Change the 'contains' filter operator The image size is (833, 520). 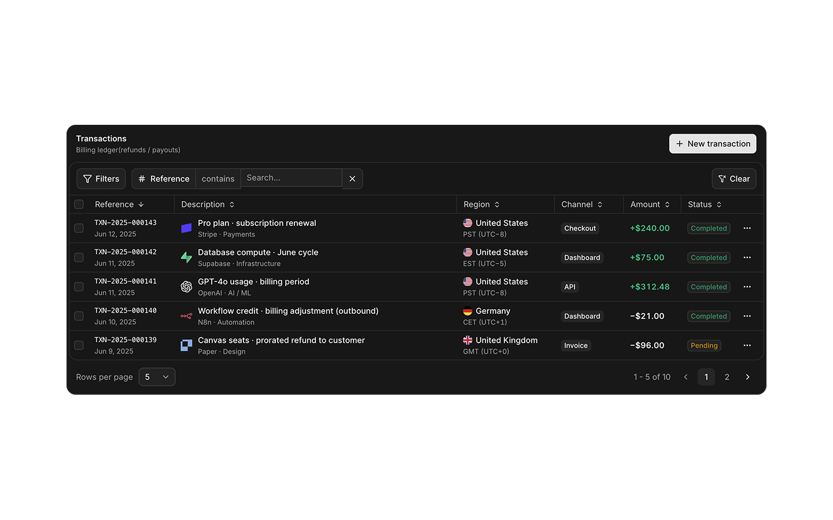(x=218, y=179)
